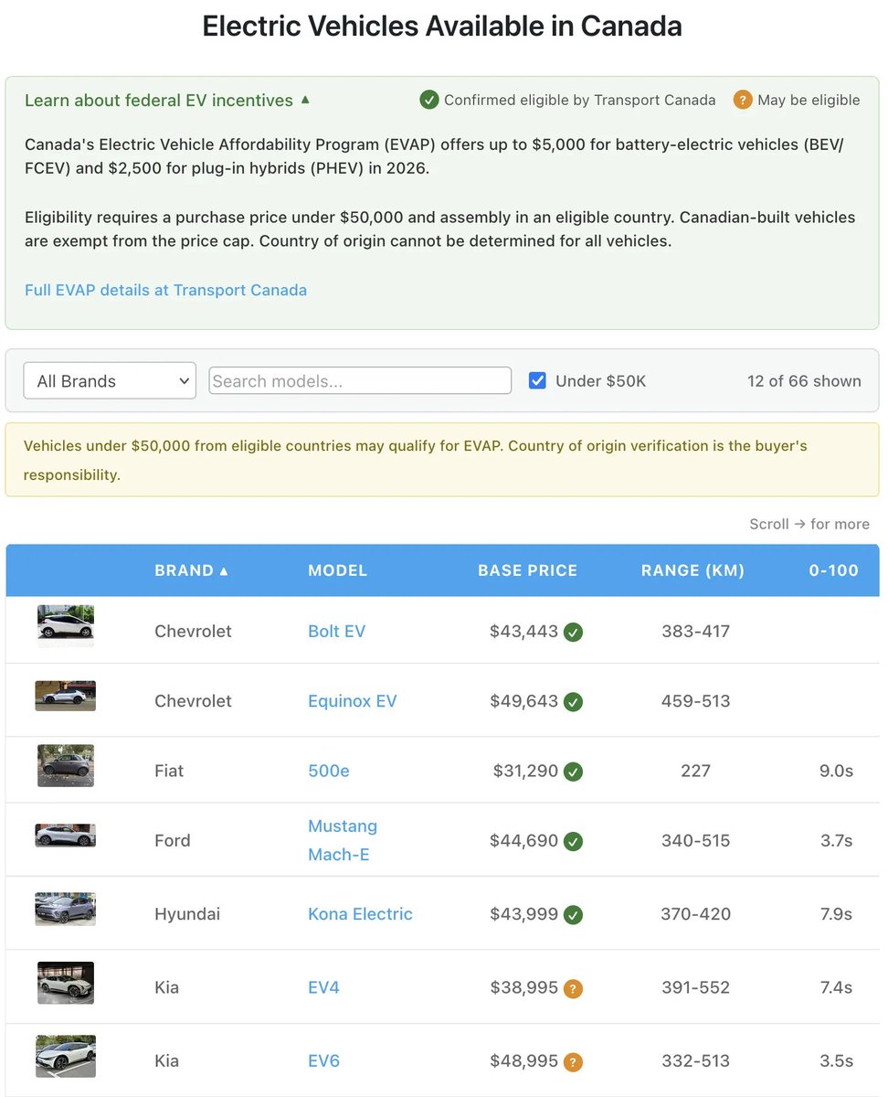888x1097 pixels.
Task: Click the Fiat brand cell
Action: [169, 771]
